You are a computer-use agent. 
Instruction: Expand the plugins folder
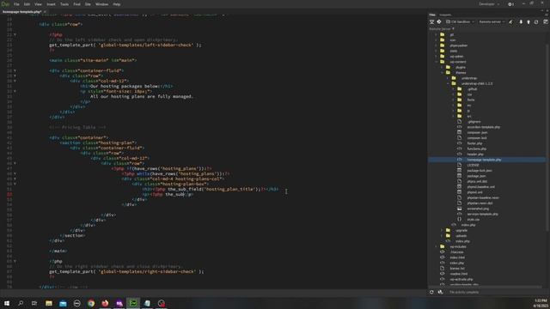[x=442, y=67]
